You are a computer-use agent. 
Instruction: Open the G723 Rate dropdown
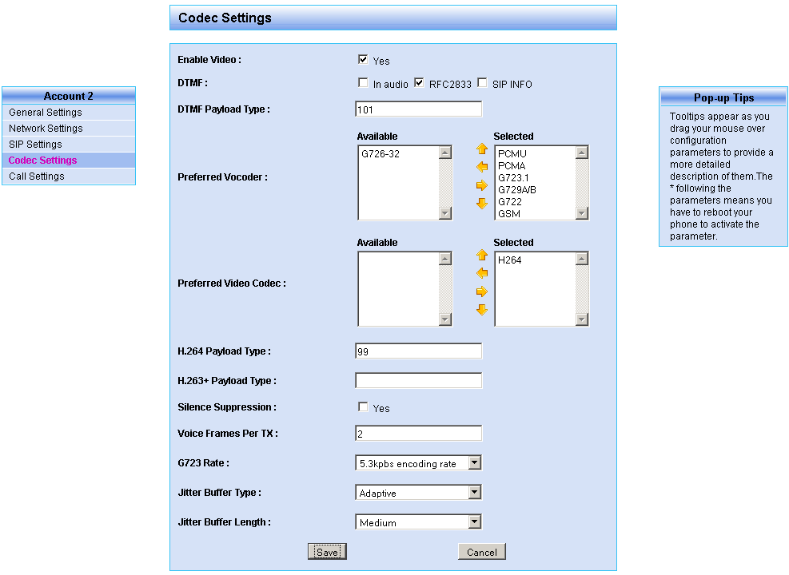click(x=474, y=463)
